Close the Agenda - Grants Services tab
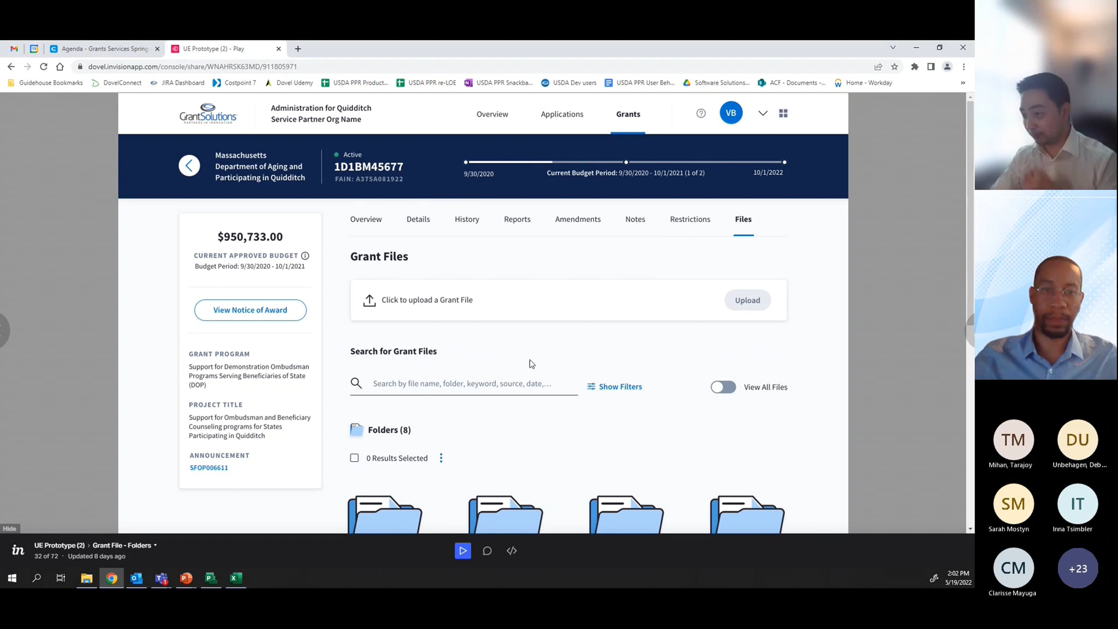The image size is (1118, 629). click(157, 48)
